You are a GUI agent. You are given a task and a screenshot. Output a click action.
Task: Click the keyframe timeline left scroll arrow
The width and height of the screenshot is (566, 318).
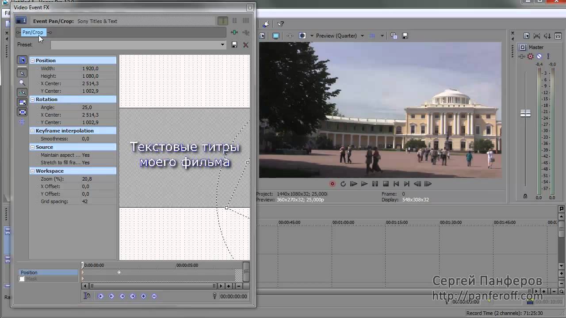click(85, 286)
